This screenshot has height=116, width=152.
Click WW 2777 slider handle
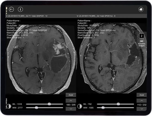36,108
